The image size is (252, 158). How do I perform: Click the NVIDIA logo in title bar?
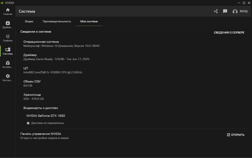(2, 3)
